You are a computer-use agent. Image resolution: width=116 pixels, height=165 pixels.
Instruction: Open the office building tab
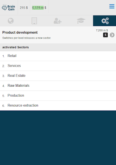34,21
